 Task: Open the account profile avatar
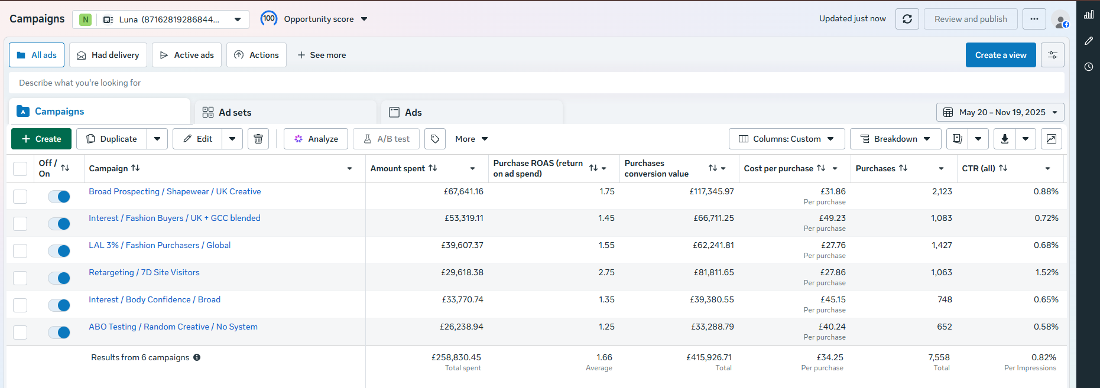pos(1061,20)
